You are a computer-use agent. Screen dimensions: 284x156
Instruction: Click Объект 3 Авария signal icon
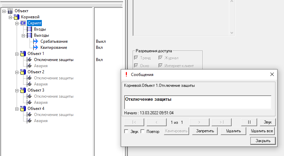click(x=29, y=102)
